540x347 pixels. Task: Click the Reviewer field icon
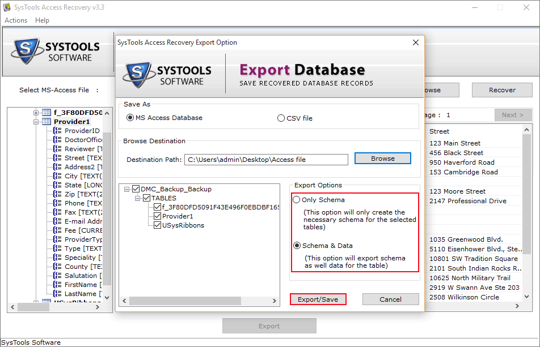[x=57, y=149]
